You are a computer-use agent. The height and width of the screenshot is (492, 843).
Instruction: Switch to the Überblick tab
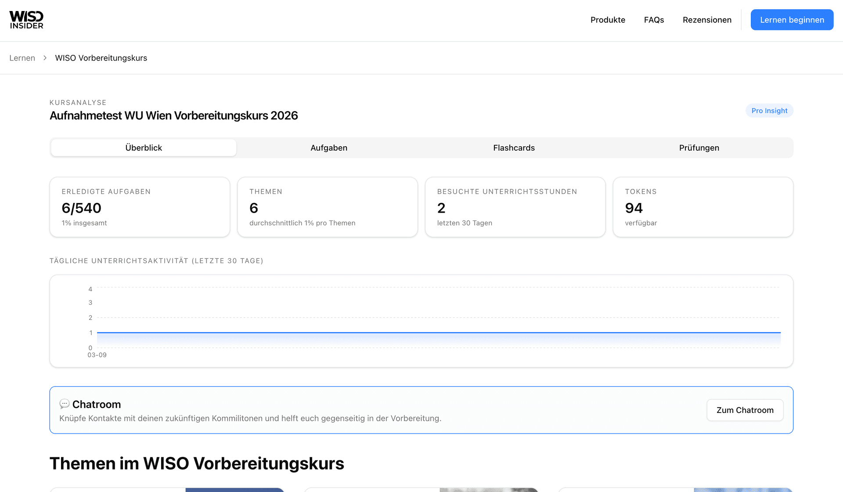144,148
